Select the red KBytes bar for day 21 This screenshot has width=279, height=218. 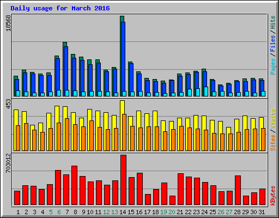coord(180,189)
